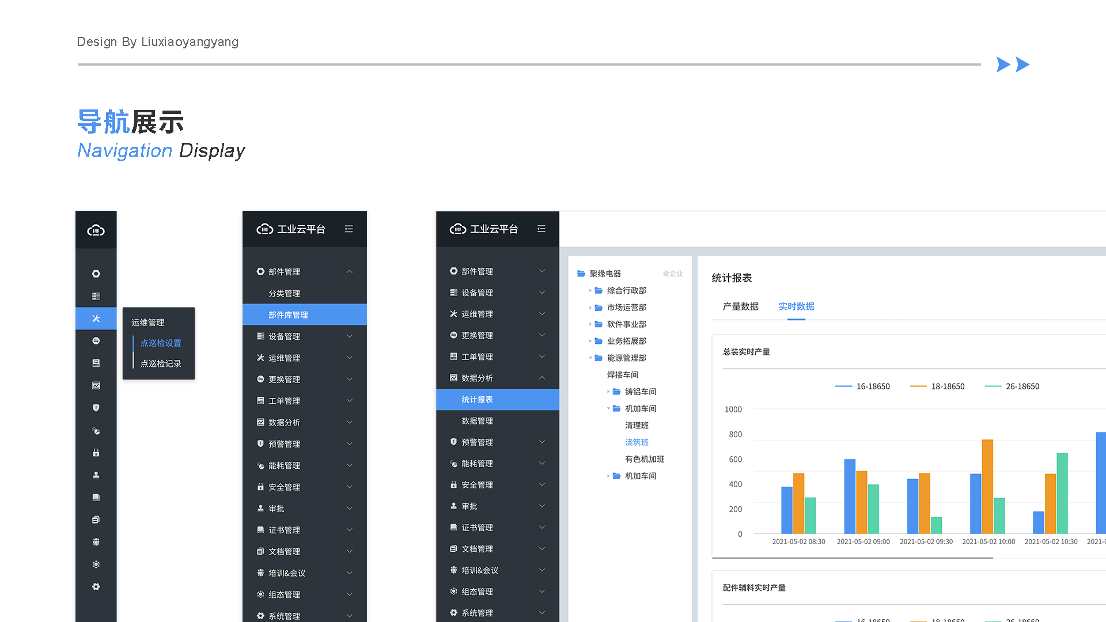Click menu fold icon in middle sidebar header

349,229
